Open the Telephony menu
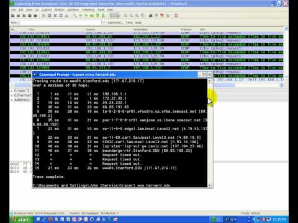298x223 pixels. (88, 10)
